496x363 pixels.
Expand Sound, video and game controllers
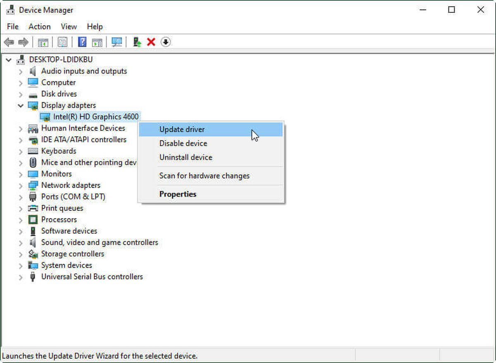[x=21, y=242]
